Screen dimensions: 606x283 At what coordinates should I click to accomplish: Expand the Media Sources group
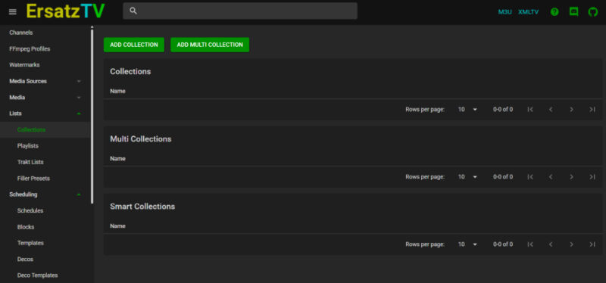pos(45,81)
